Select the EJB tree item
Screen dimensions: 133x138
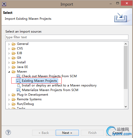tap(19, 53)
